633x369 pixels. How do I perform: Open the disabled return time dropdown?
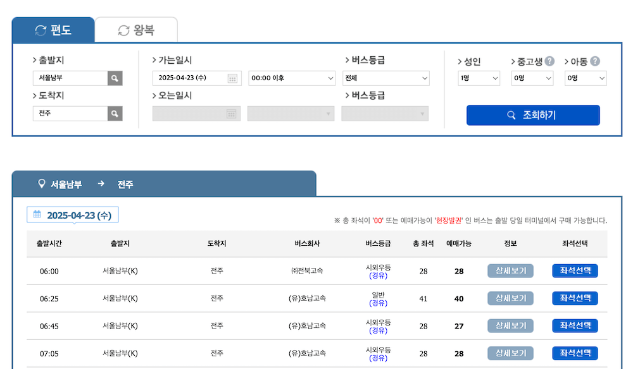291,114
